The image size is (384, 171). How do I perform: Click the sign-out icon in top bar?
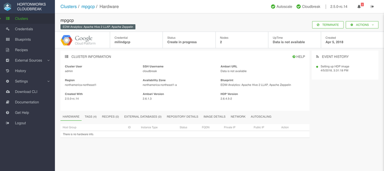[372, 7]
